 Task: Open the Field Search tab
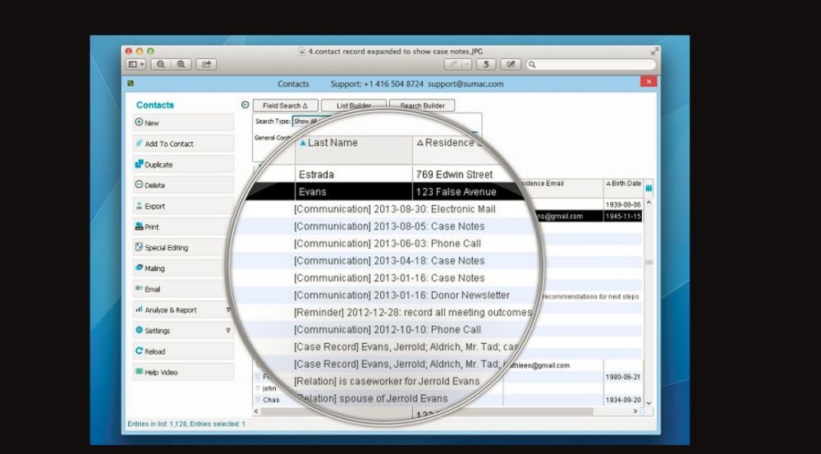[281, 105]
